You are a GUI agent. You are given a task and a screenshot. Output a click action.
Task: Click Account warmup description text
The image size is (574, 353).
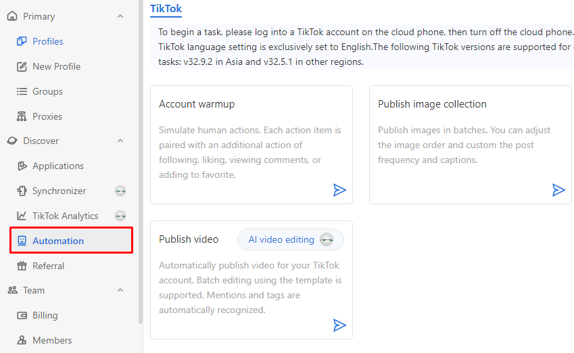250,152
